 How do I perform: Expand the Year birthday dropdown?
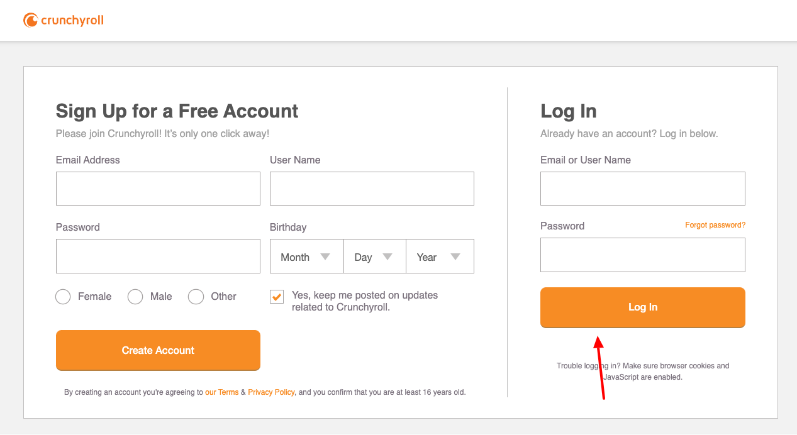point(440,256)
